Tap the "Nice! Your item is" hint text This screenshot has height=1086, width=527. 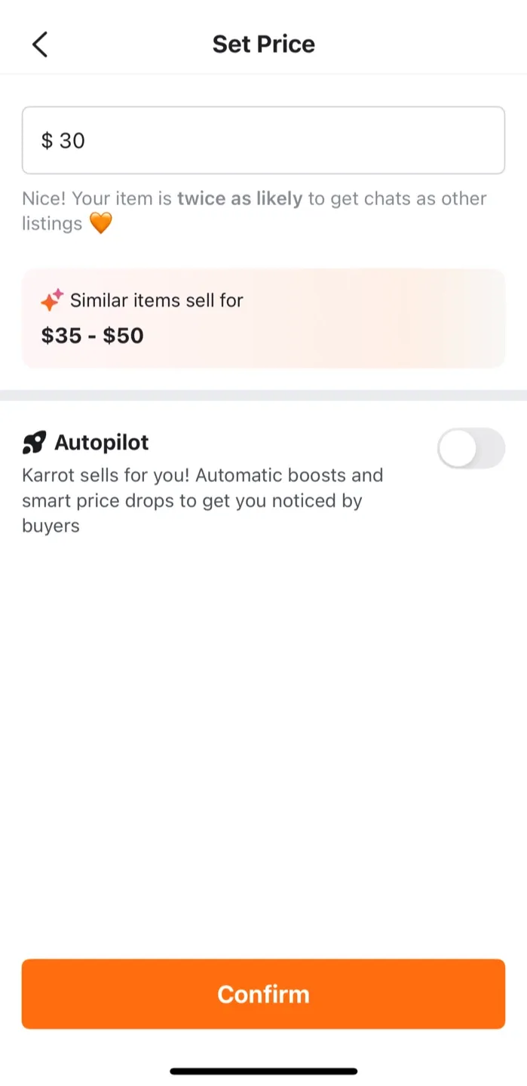(98, 198)
